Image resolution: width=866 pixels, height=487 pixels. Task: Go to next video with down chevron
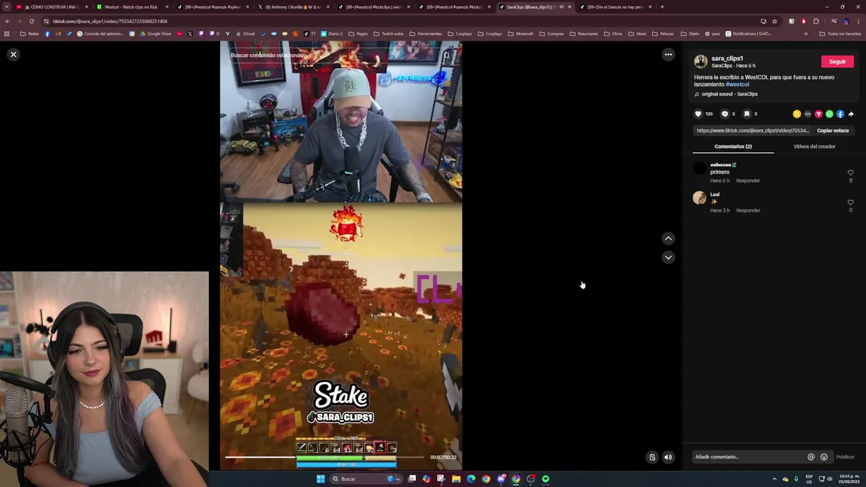coord(668,257)
